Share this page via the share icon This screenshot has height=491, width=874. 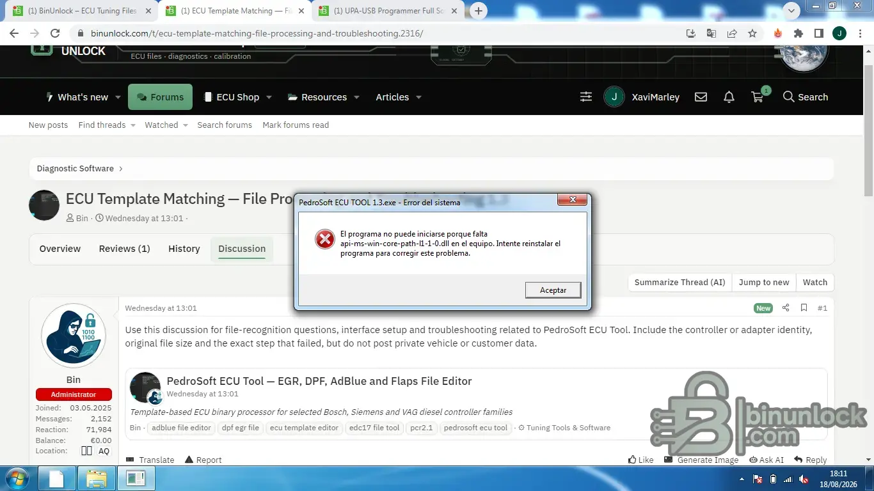click(x=732, y=33)
